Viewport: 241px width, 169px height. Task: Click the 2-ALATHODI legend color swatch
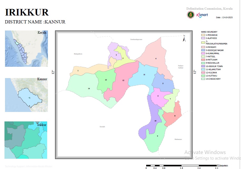[203, 38]
